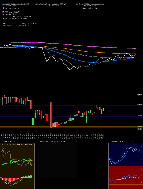
Task: Click the '(MGR) 1.1, 22.3, 22.7' value
Action: (x=30, y=23)
